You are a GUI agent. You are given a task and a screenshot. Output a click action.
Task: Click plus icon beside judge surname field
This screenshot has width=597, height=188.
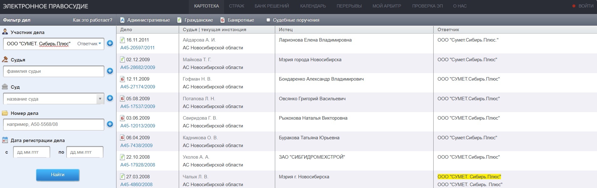(110, 71)
